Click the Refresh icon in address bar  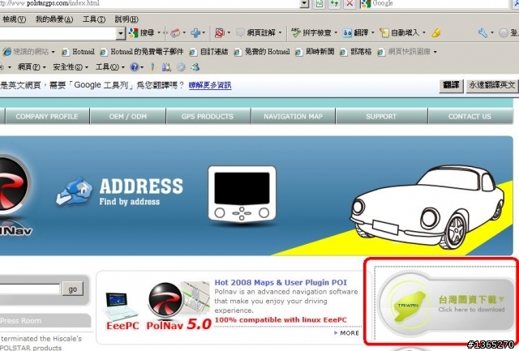[334, 3]
